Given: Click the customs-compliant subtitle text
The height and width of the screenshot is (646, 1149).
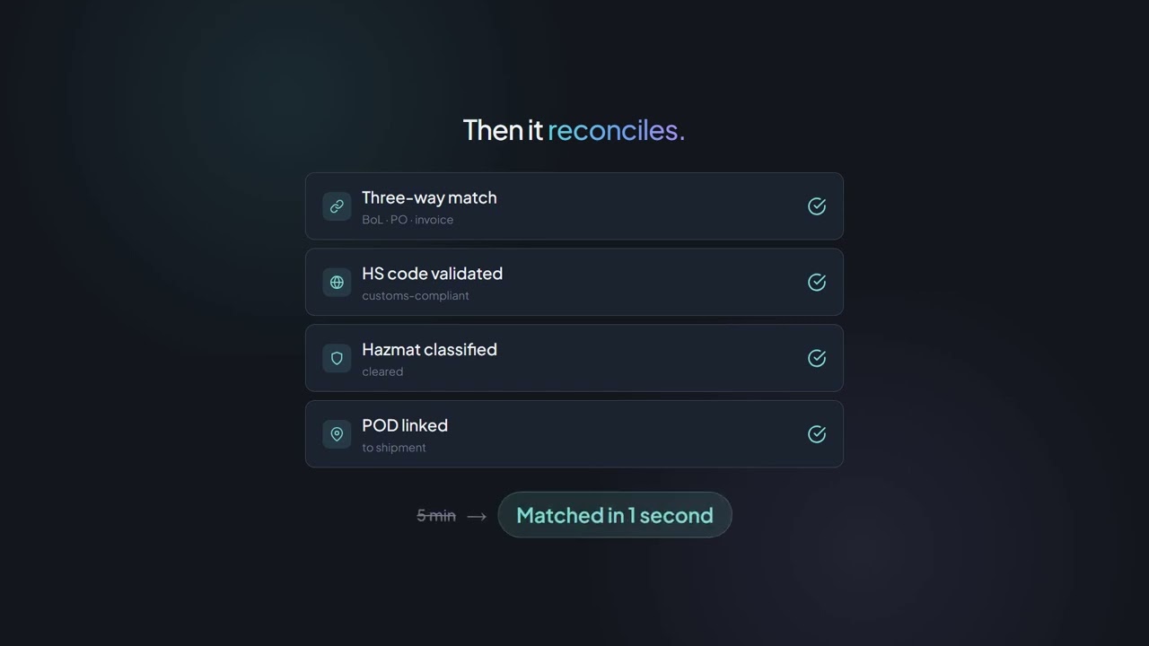Looking at the screenshot, I should tap(416, 296).
